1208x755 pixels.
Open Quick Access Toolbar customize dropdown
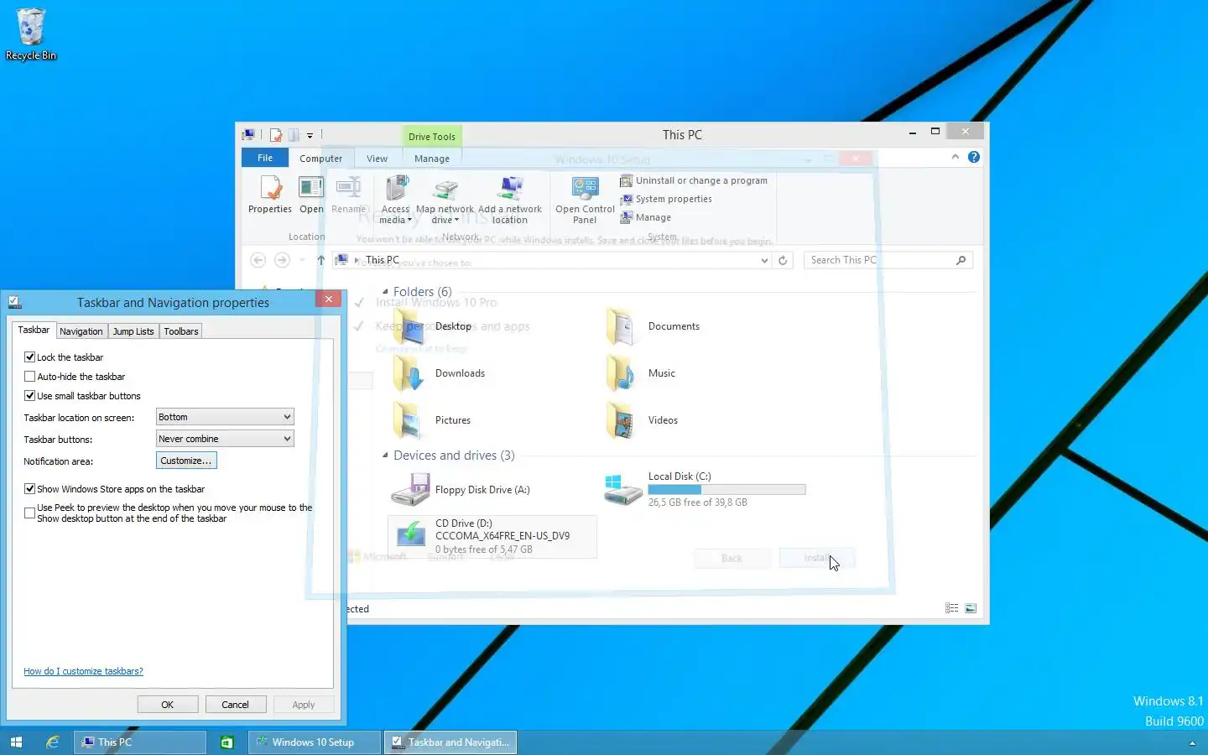pos(310,135)
